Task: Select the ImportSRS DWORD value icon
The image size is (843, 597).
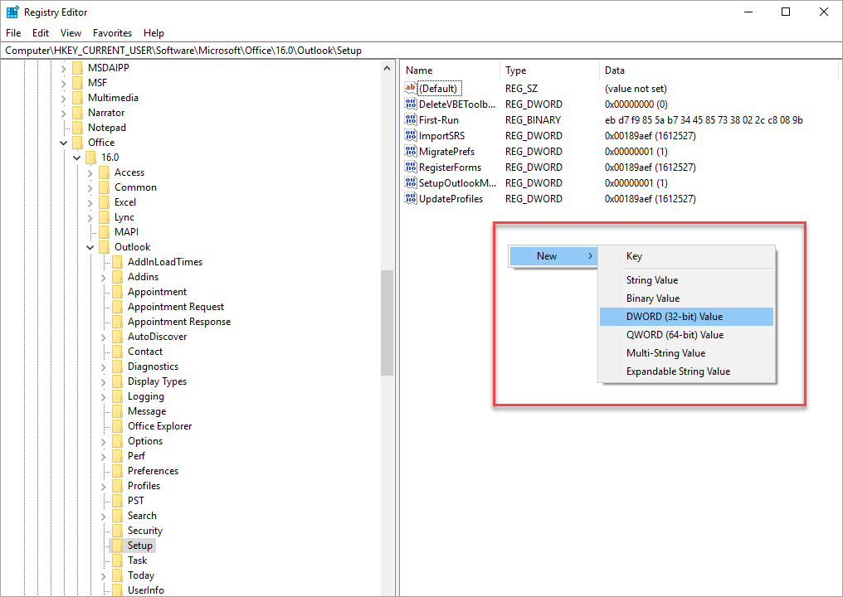Action: 411,136
